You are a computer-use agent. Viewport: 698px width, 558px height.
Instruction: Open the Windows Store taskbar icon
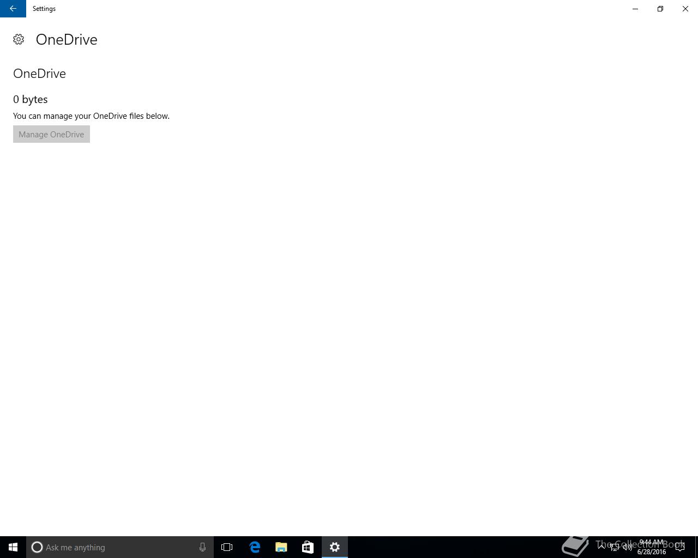[x=308, y=547]
